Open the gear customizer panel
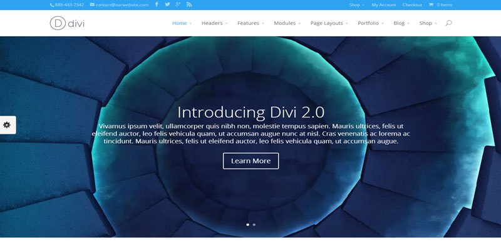The image size is (501, 250). (7, 124)
